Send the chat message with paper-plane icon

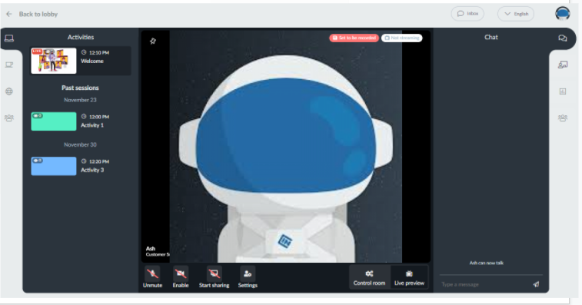(x=536, y=284)
